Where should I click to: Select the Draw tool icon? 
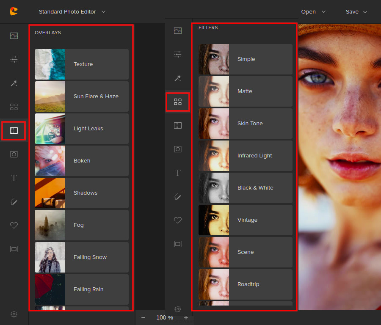pos(14,202)
